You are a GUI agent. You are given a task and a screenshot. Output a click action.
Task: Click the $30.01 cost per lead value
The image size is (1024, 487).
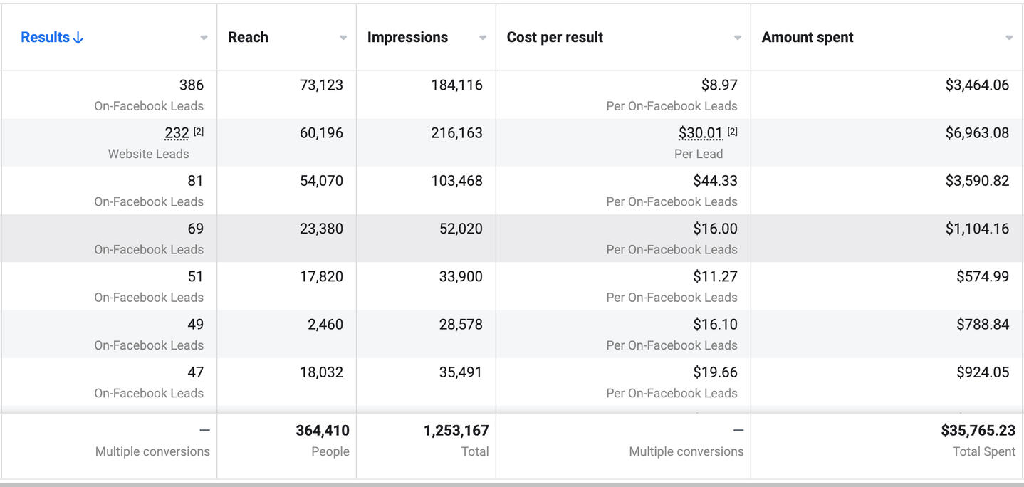coord(701,133)
